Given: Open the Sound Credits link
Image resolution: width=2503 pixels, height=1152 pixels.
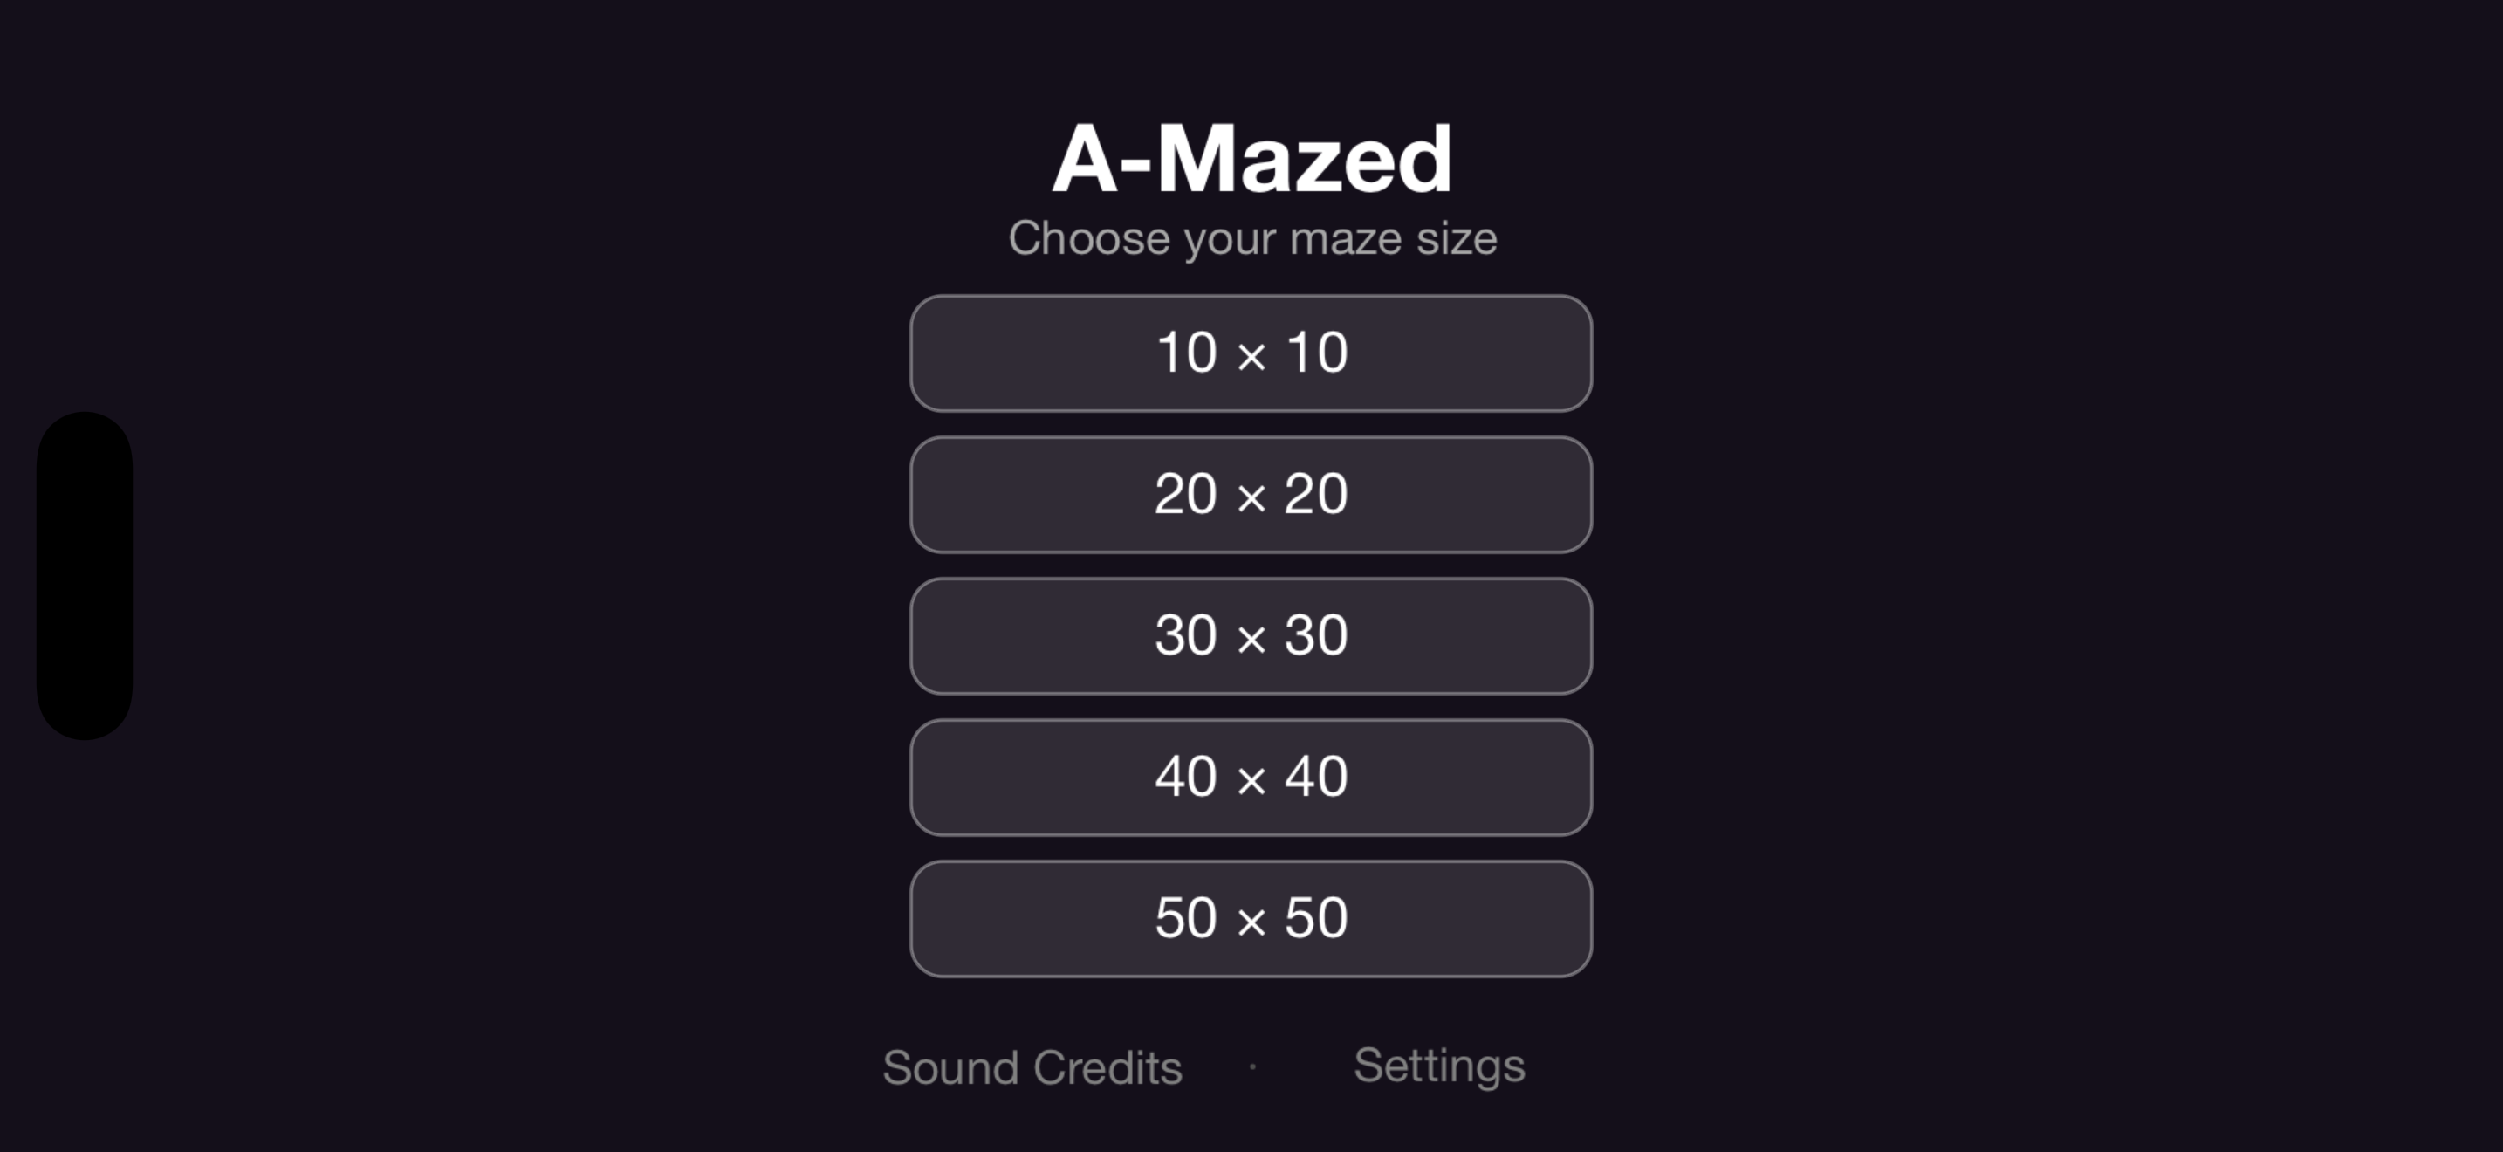Looking at the screenshot, I should click(x=1032, y=1067).
